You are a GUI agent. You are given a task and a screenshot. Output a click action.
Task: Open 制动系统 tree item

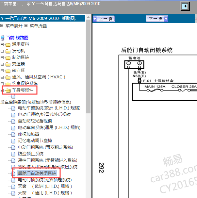click(21, 57)
